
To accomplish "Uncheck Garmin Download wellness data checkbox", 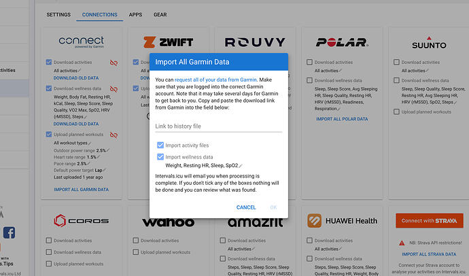I will (49, 88).
